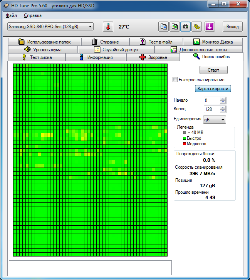
Task: Click the Карта скорости button
Action: 213,89
